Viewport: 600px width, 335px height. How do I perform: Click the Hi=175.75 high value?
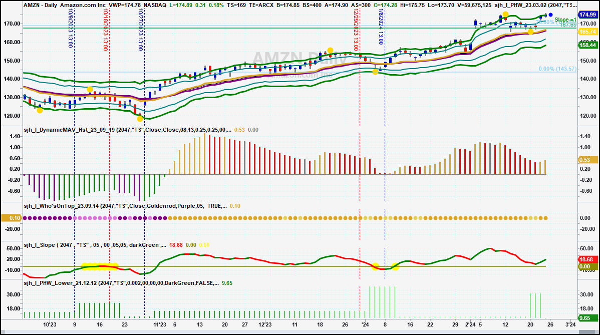coord(413,5)
